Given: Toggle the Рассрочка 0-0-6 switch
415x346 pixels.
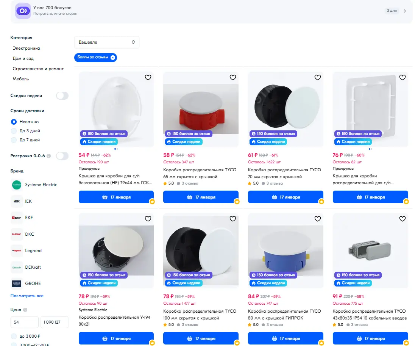Looking at the screenshot, I should (x=62, y=156).
